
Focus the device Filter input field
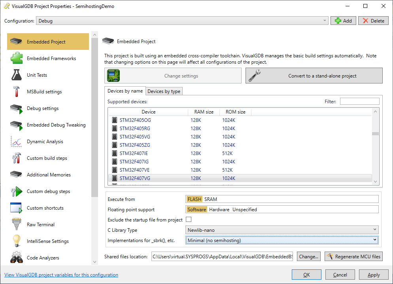pos(359,102)
